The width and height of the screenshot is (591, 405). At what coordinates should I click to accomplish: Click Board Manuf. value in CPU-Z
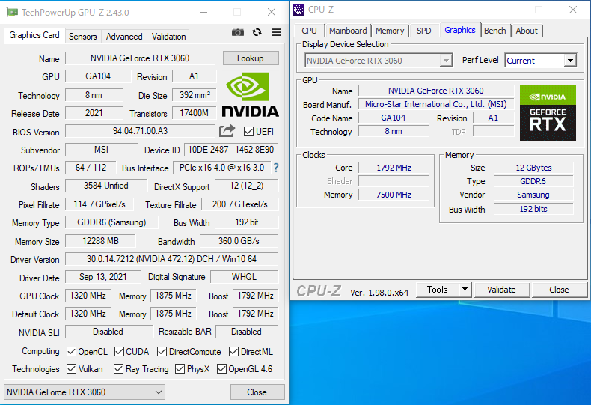436,105
